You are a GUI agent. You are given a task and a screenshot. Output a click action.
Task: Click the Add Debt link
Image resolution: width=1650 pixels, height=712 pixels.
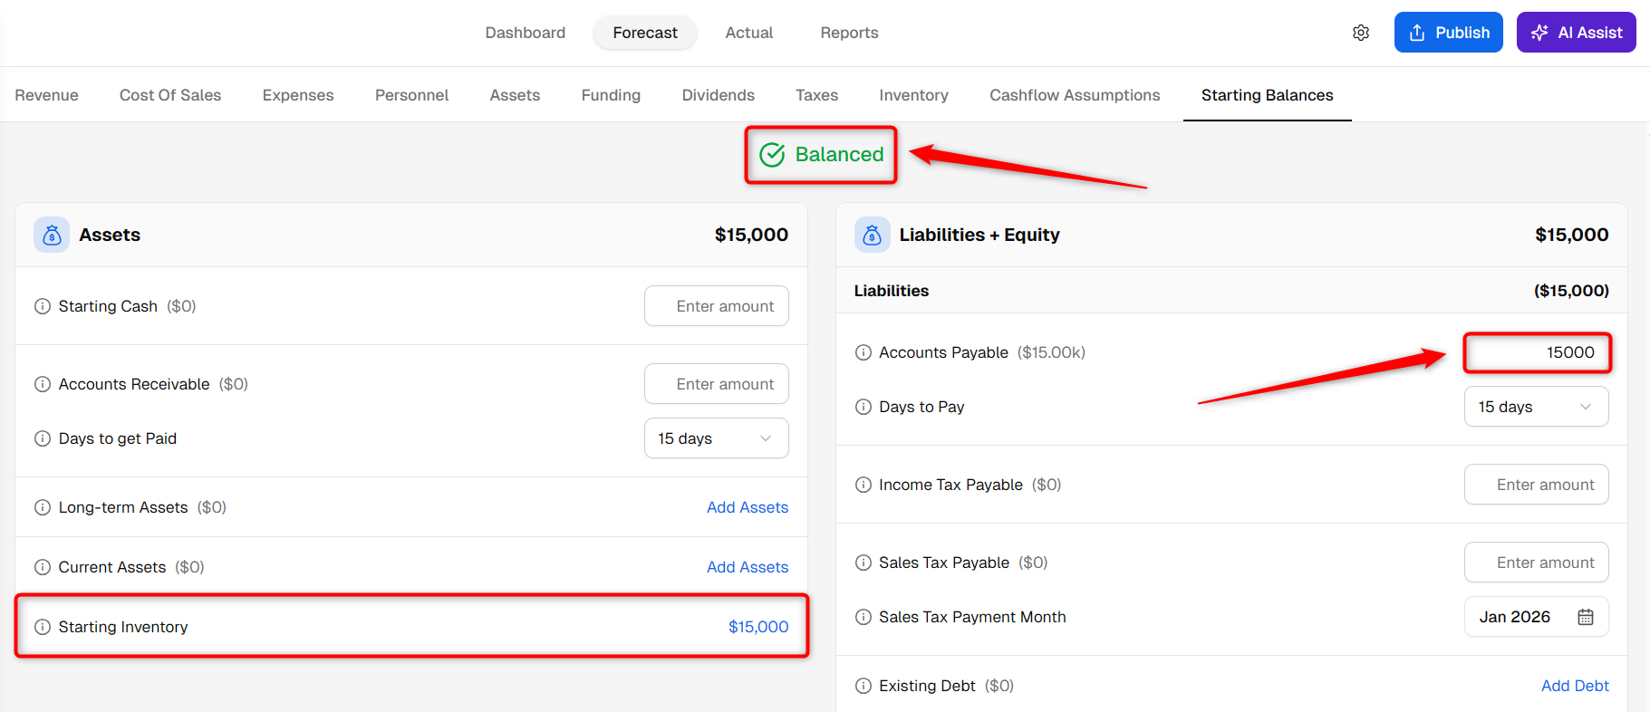tap(1575, 686)
